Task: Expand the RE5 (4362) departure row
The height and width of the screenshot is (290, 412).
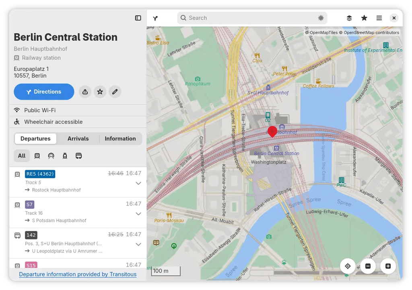Action: (138, 183)
